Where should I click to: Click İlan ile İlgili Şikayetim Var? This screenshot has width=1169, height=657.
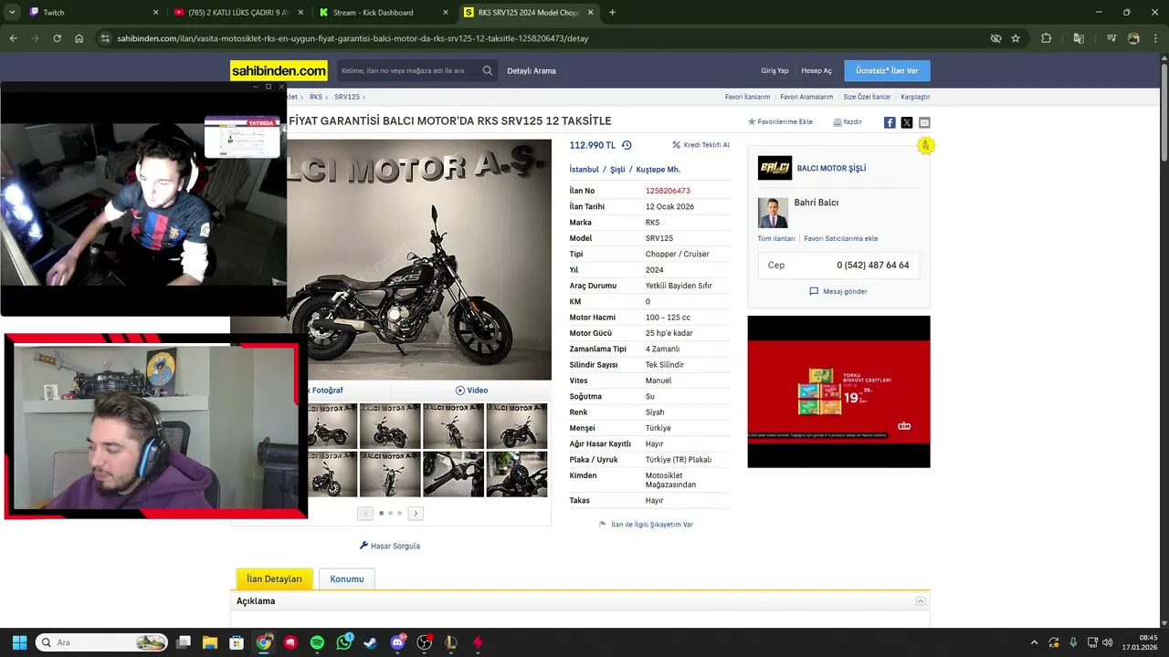[646, 525]
